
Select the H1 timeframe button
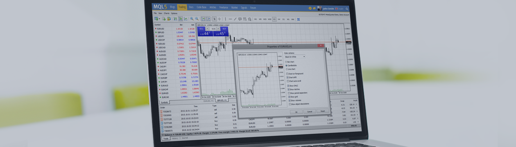274,19
